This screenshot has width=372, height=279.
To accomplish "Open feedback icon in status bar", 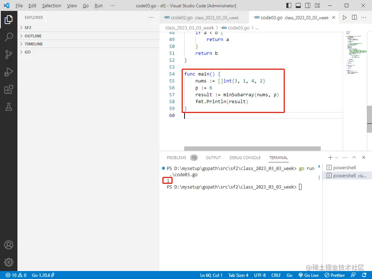I will 353,275.
